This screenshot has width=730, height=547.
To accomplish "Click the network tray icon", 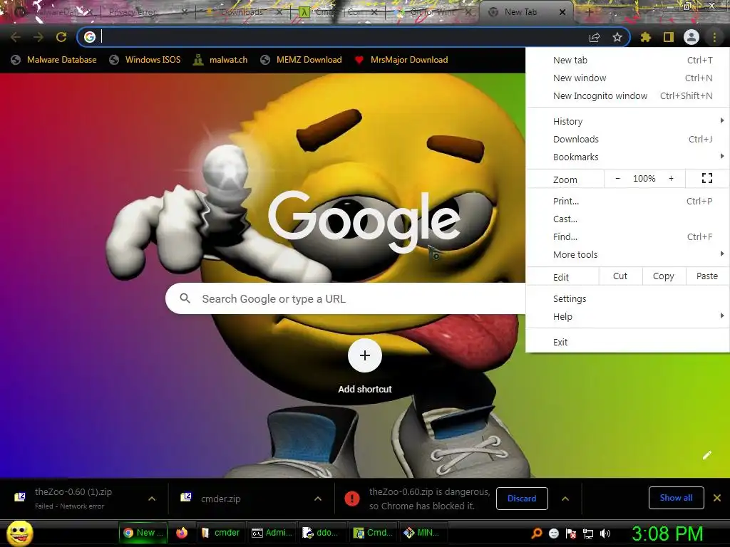I will coord(588,533).
